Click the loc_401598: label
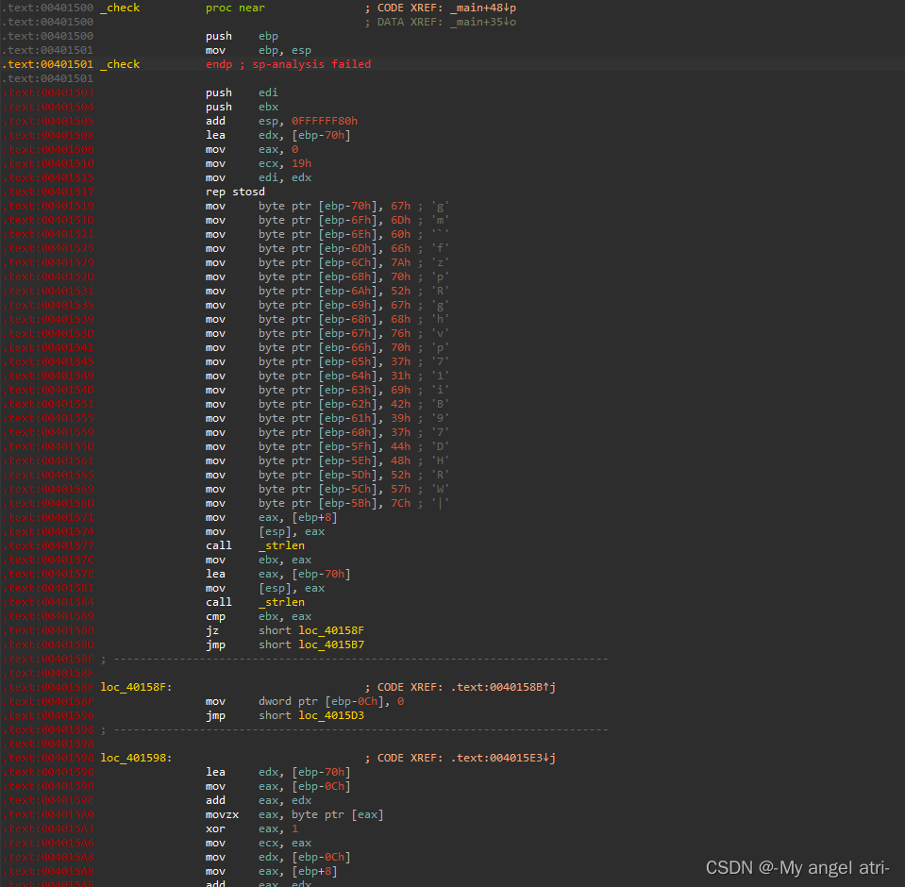This screenshot has width=905, height=887. coord(136,758)
